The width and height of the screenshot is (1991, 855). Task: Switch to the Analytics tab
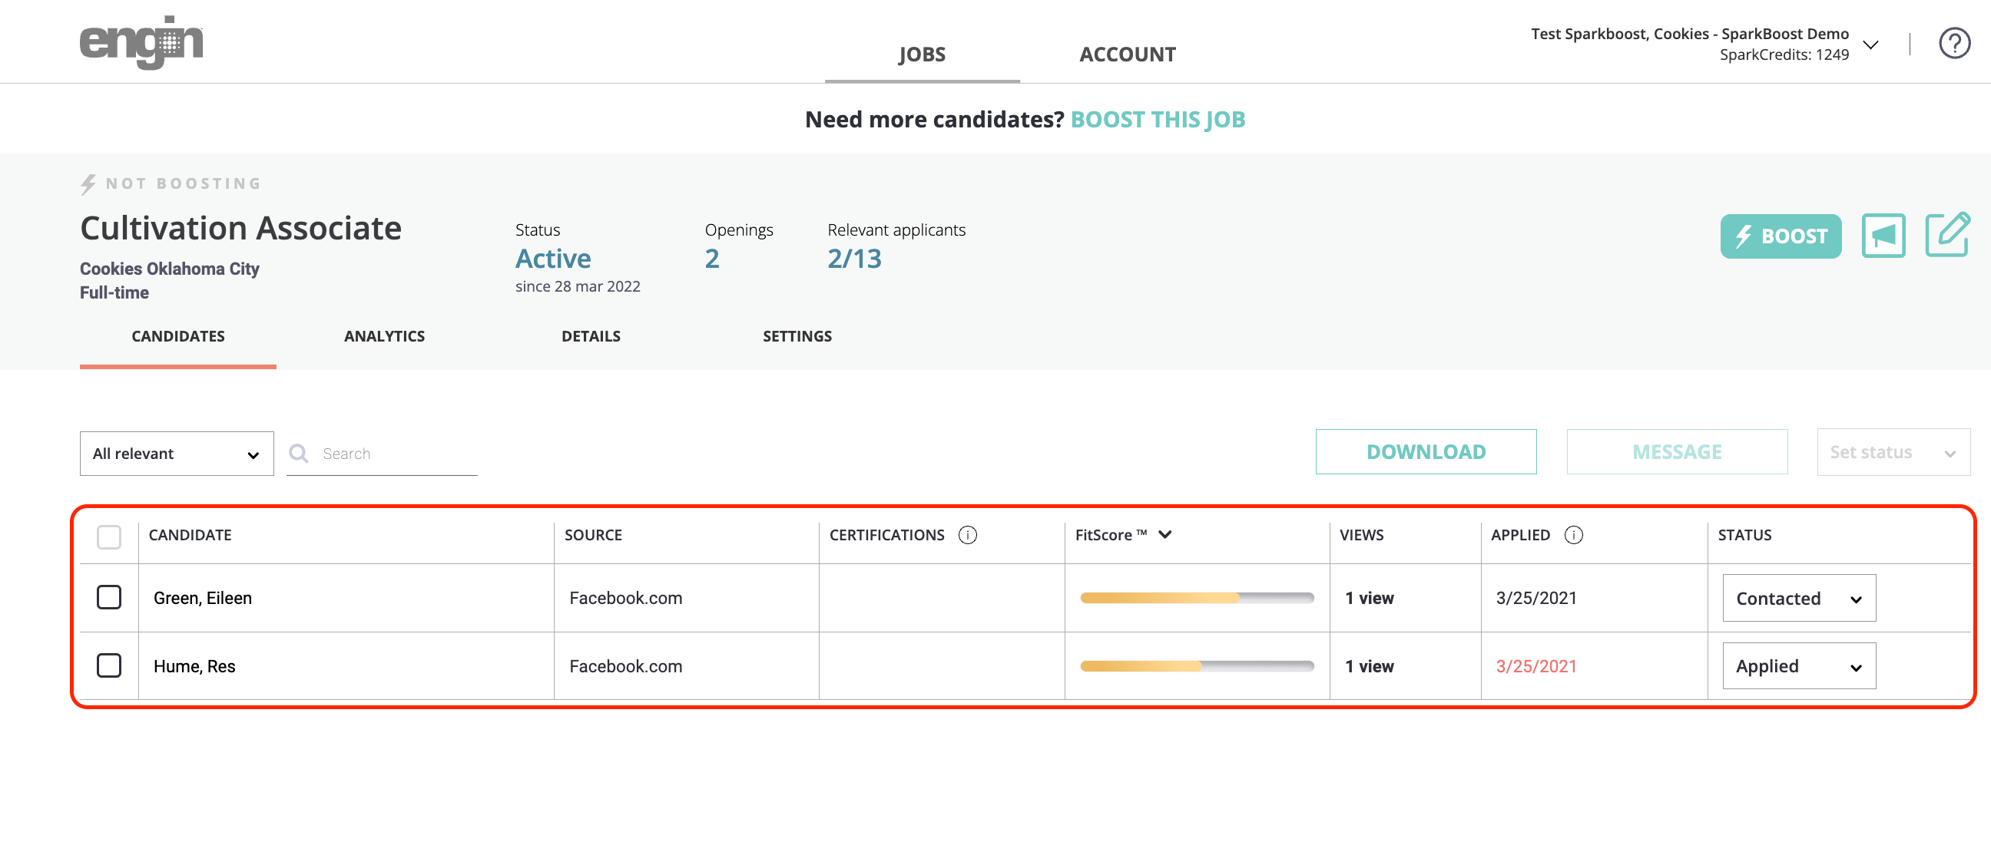[384, 336]
